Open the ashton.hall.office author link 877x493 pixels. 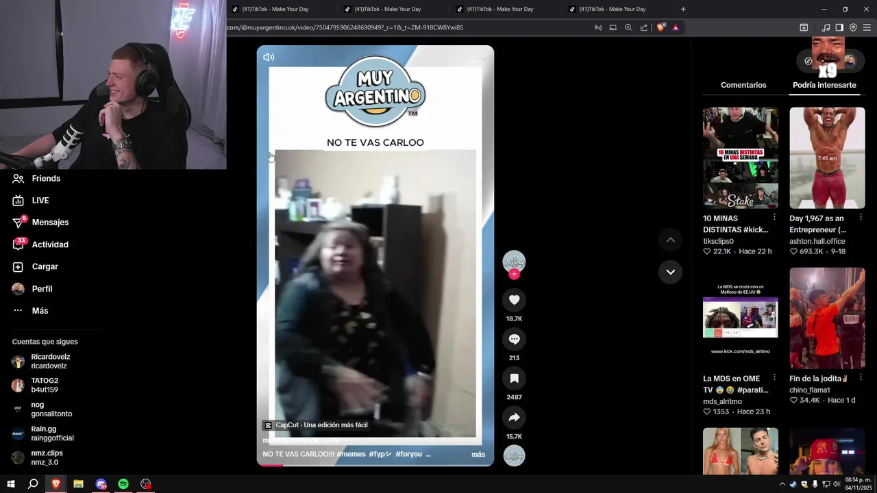817,241
